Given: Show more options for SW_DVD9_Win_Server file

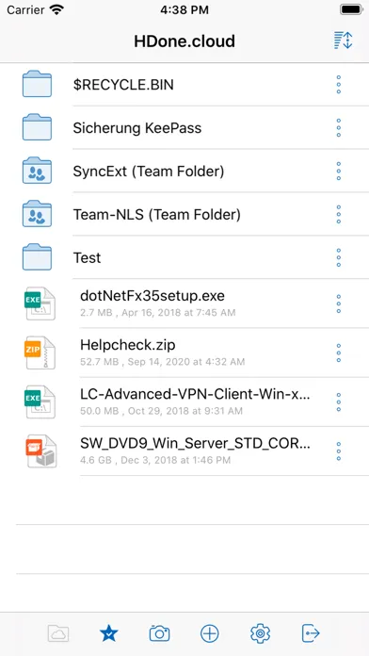Looking at the screenshot, I should pyautogui.click(x=339, y=451).
